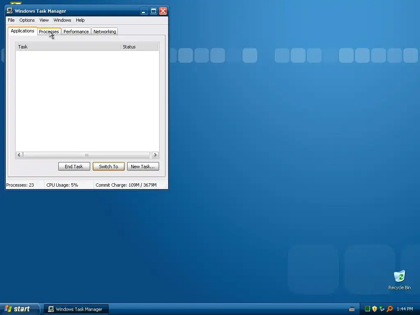
Task: Switch to the Processes tab
Action: [49, 32]
